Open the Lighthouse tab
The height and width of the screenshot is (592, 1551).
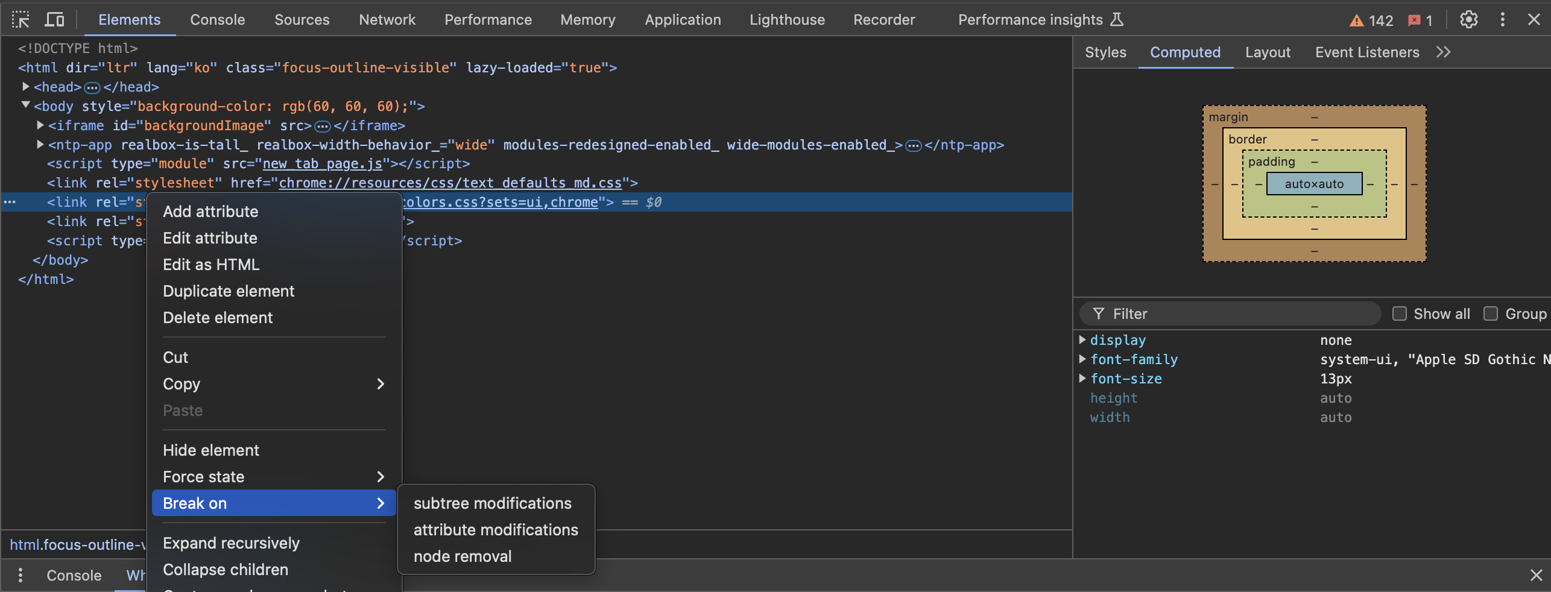tap(787, 20)
